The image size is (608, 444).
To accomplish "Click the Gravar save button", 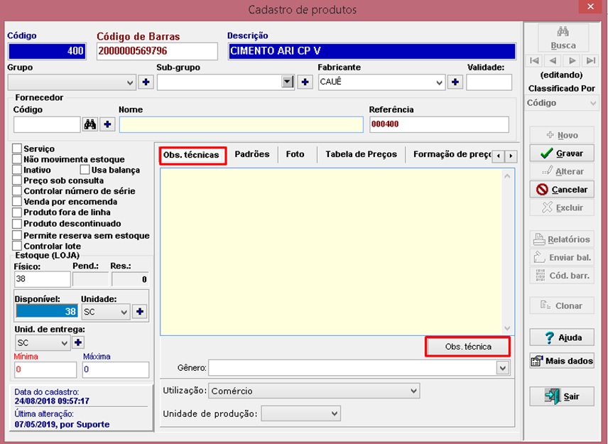I will click(x=562, y=153).
